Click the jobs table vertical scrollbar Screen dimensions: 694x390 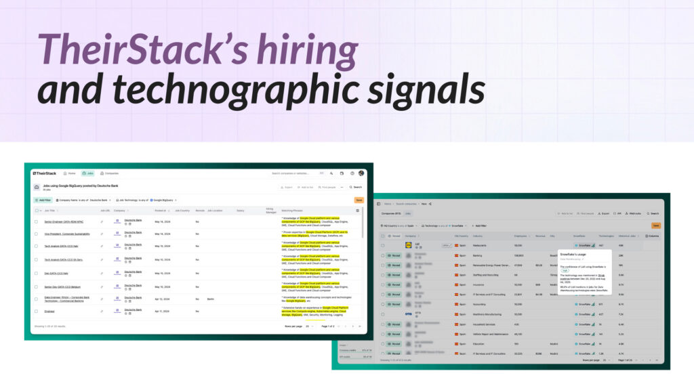(x=363, y=223)
